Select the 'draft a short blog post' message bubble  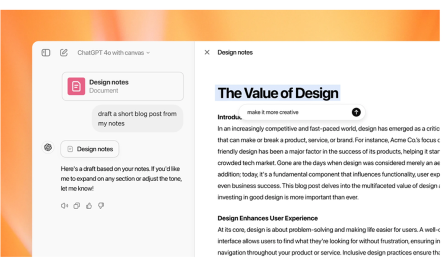[138, 118]
